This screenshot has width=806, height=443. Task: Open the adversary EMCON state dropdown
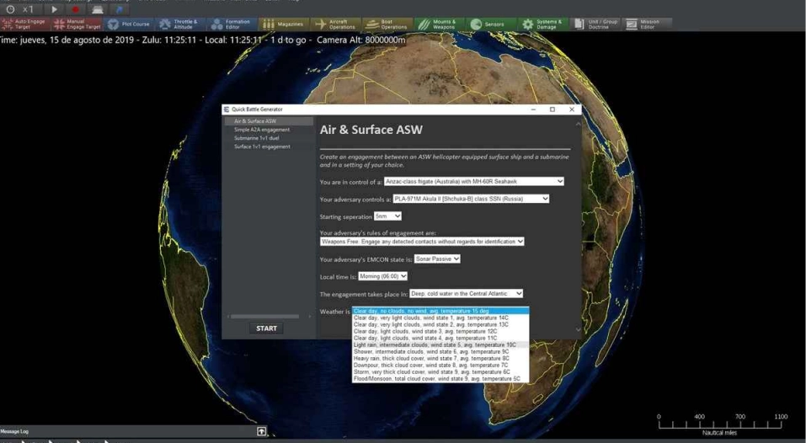tap(437, 259)
